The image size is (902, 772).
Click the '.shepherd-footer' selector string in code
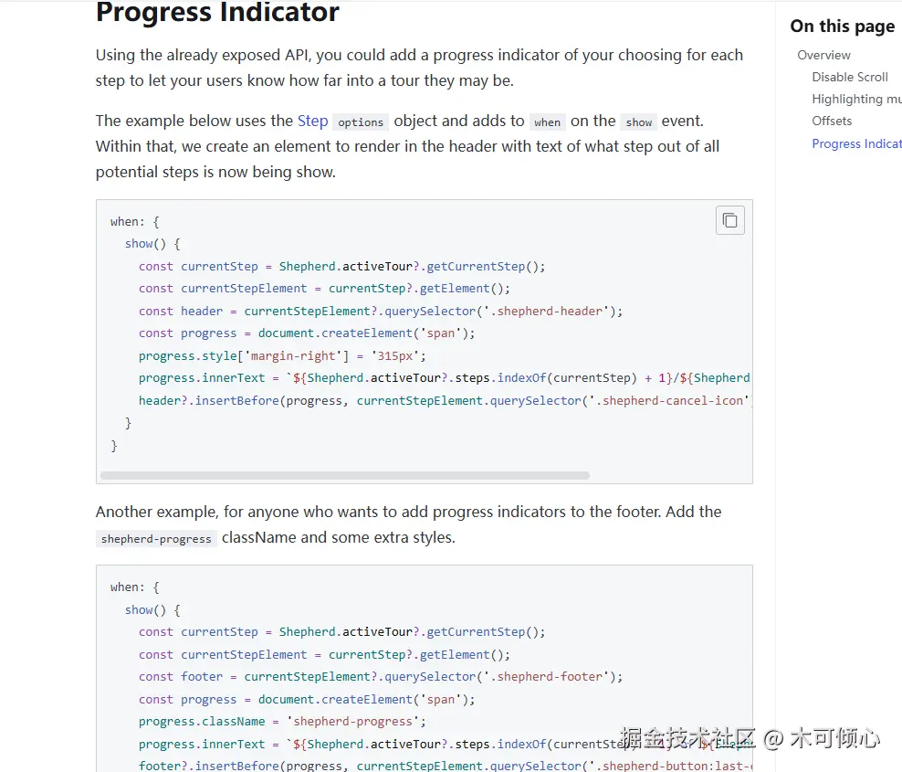tap(547, 676)
